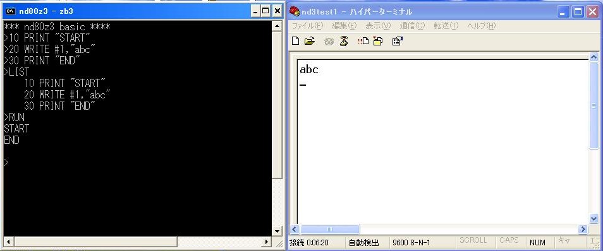Click the console vertical scrollbar down arrow
The height and width of the screenshot is (251, 603).
click(277, 231)
